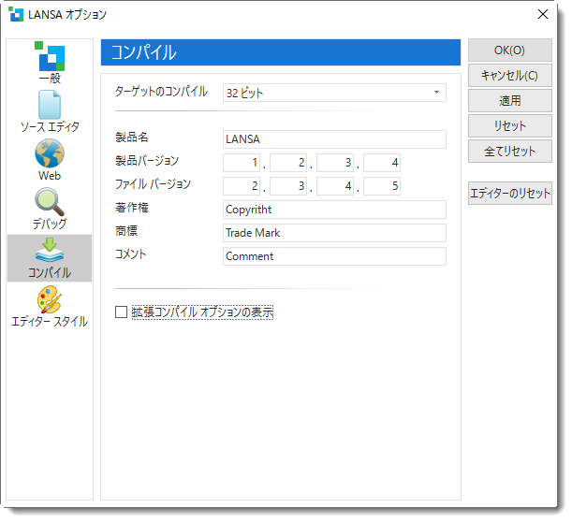The height and width of the screenshot is (522, 572).
Task: Enable 拡張コンパイル オプションの表示 checkbox
Action: click(121, 312)
